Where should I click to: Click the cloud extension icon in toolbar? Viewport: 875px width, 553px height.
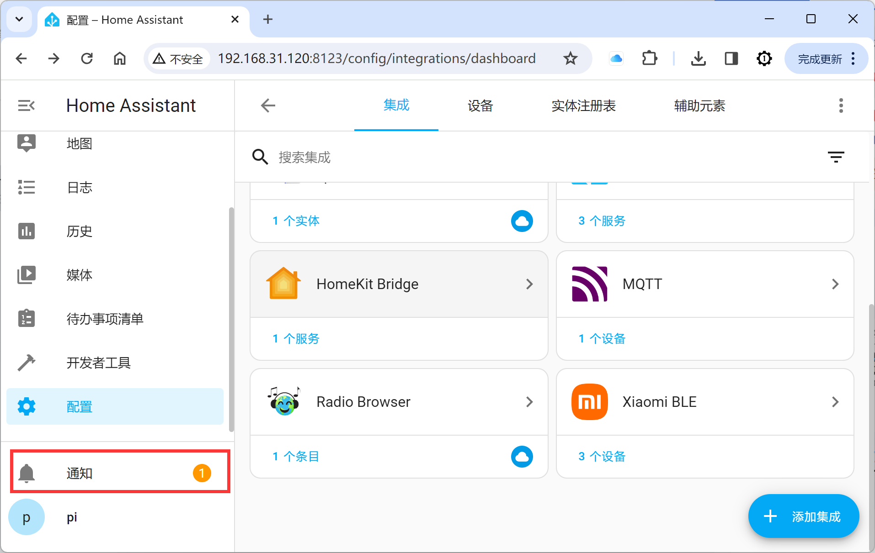616,58
